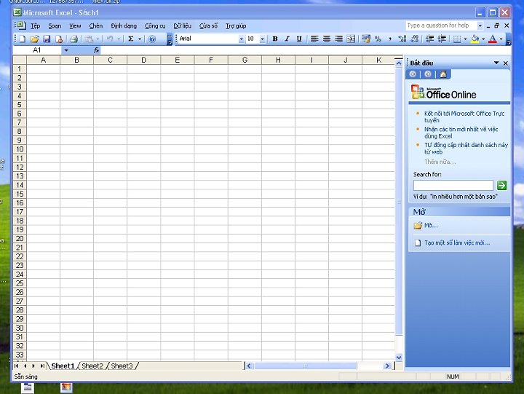This screenshot has width=524, height=394.
Task: Apply Percent style format
Action: 378,39
